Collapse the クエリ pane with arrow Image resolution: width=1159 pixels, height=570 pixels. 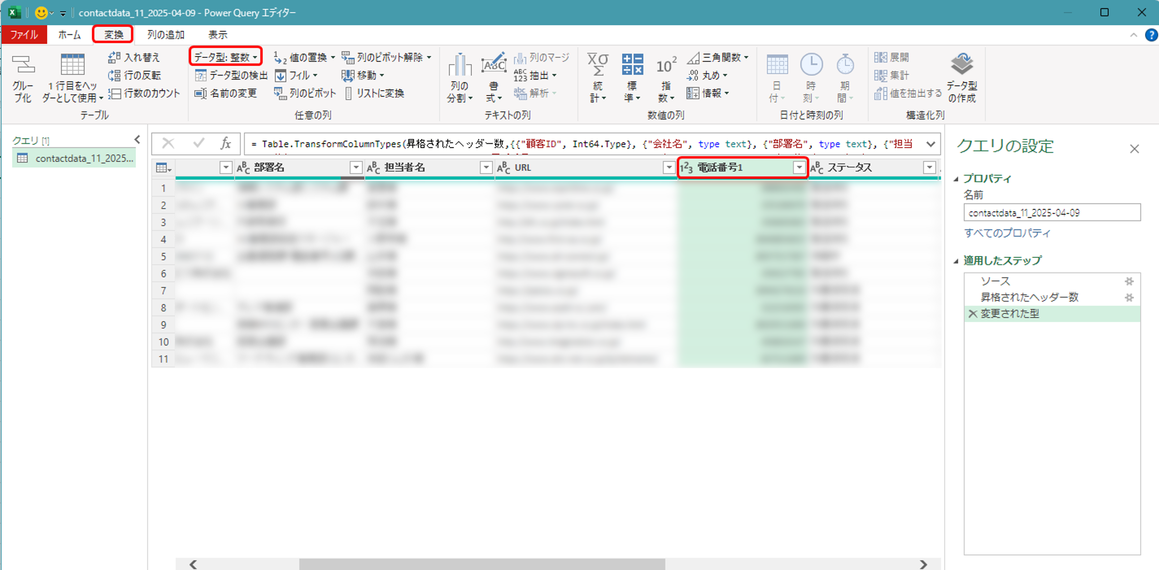137,140
